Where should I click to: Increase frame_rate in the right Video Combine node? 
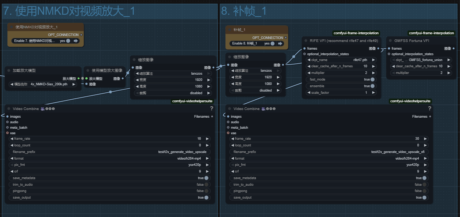pos(425,139)
